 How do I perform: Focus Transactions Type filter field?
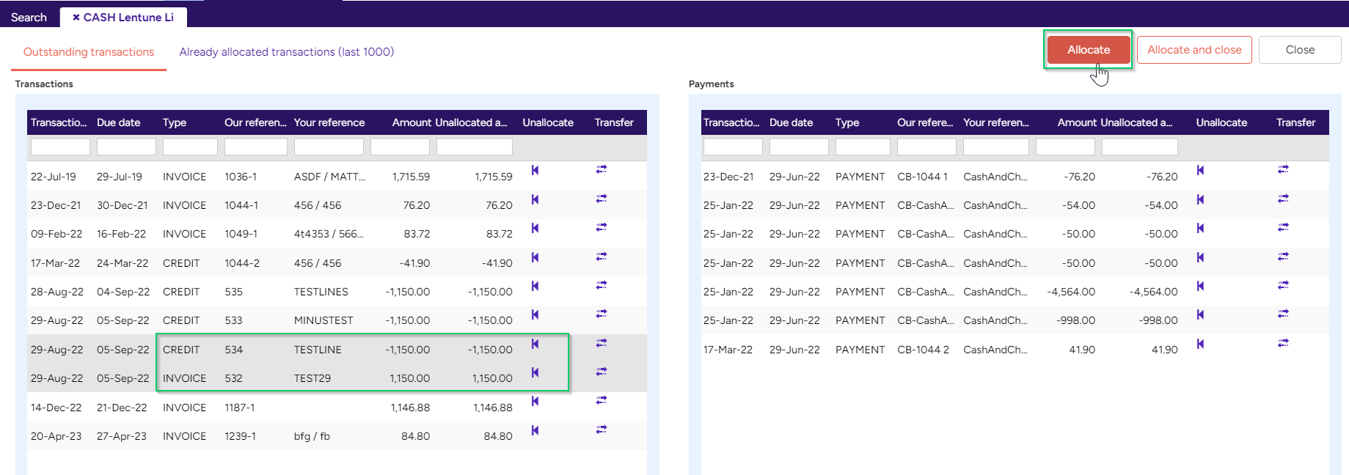tap(190, 147)
